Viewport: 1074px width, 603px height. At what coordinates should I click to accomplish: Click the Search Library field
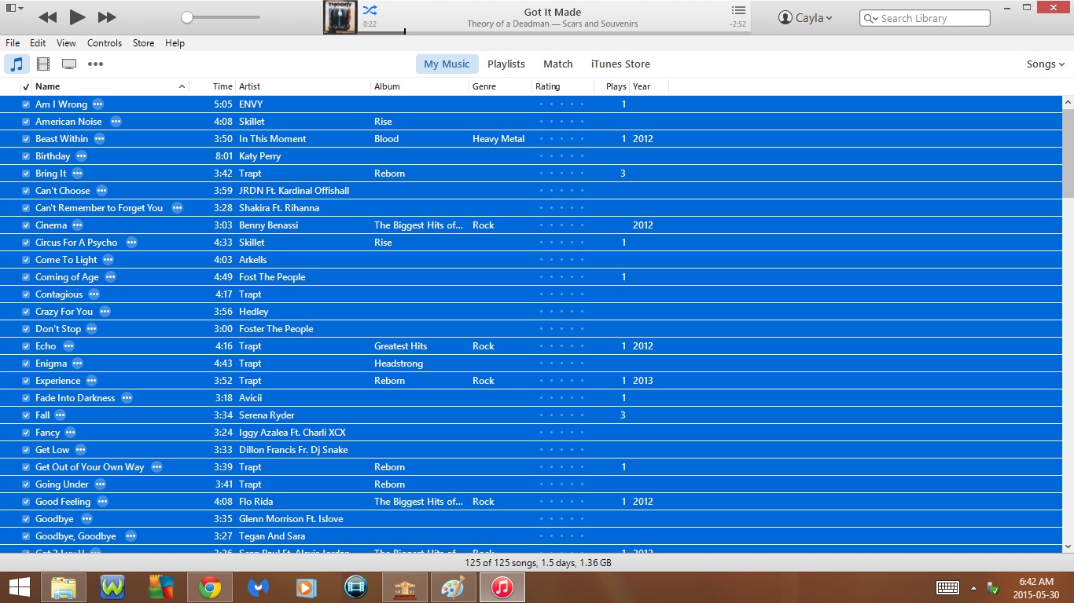(x=925, y=18)
